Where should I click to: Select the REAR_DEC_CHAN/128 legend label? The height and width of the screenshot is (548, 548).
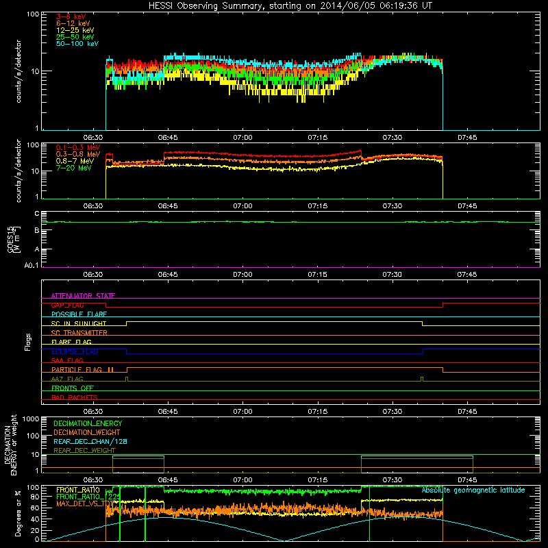(90, 441)
